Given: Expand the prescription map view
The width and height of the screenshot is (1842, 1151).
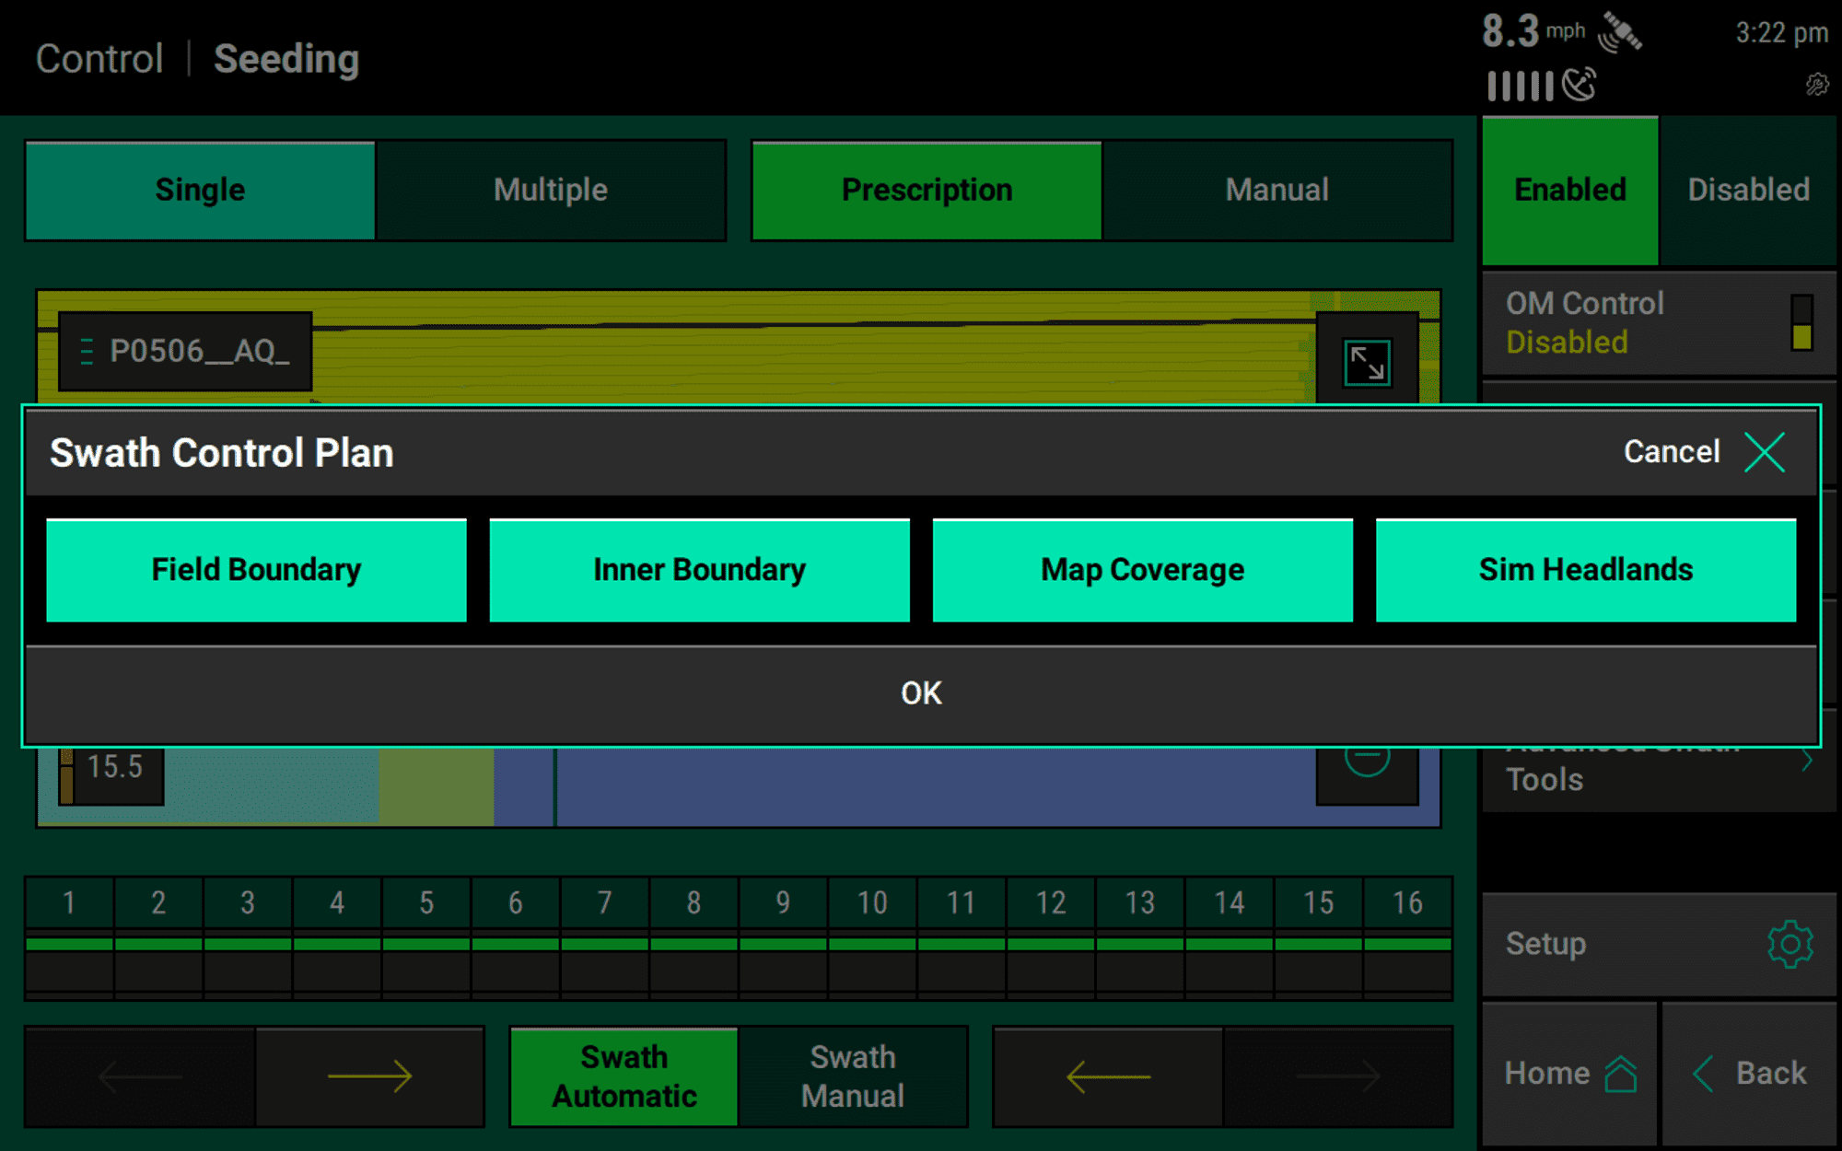Looking at the screenshot, I should [x=1365, y=364].
